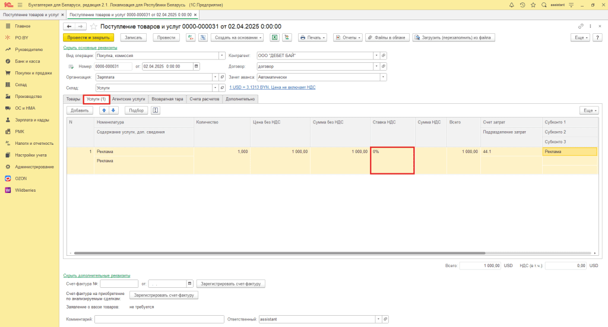Image resolution: width=608 pixels, height=327 pixels.
Task: Switch to Дополнительно tab
Action: tap(240, 99)
